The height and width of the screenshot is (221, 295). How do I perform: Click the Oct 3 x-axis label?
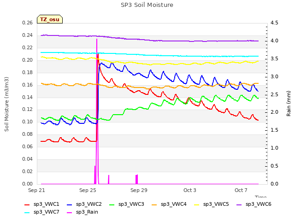coord(190,190)
